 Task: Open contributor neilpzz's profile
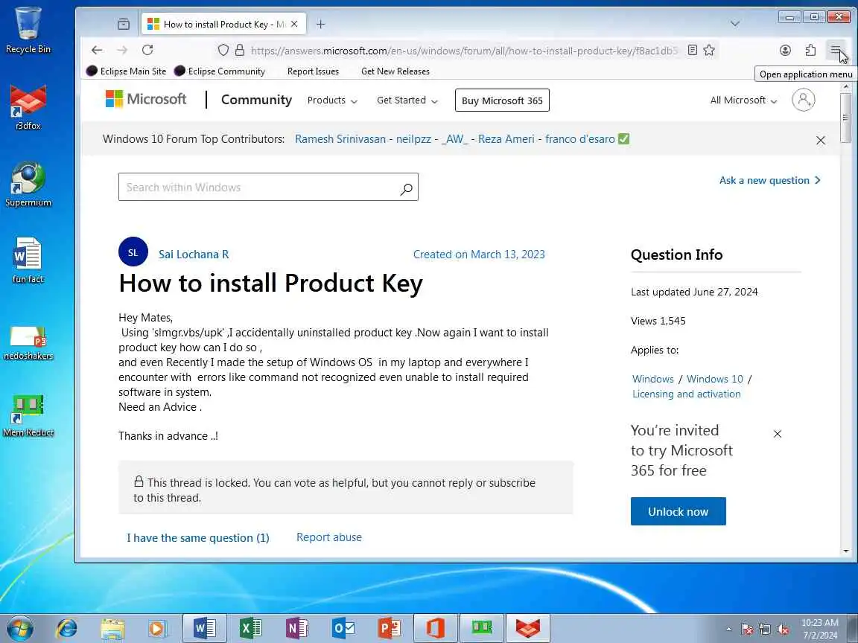413,139
